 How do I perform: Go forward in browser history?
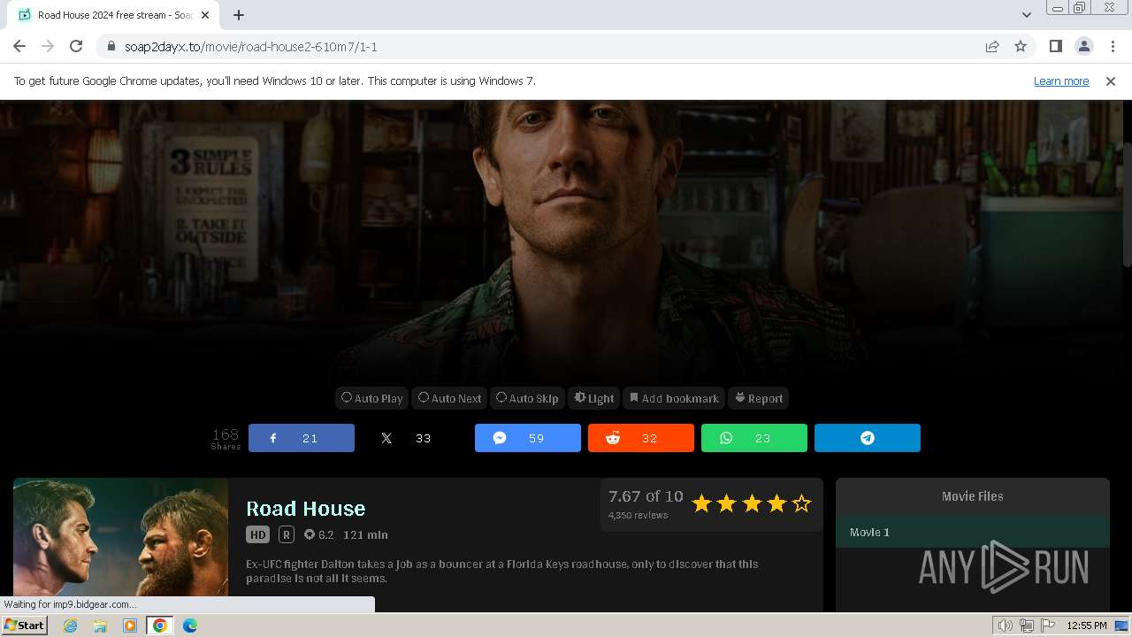pos(48,46)
